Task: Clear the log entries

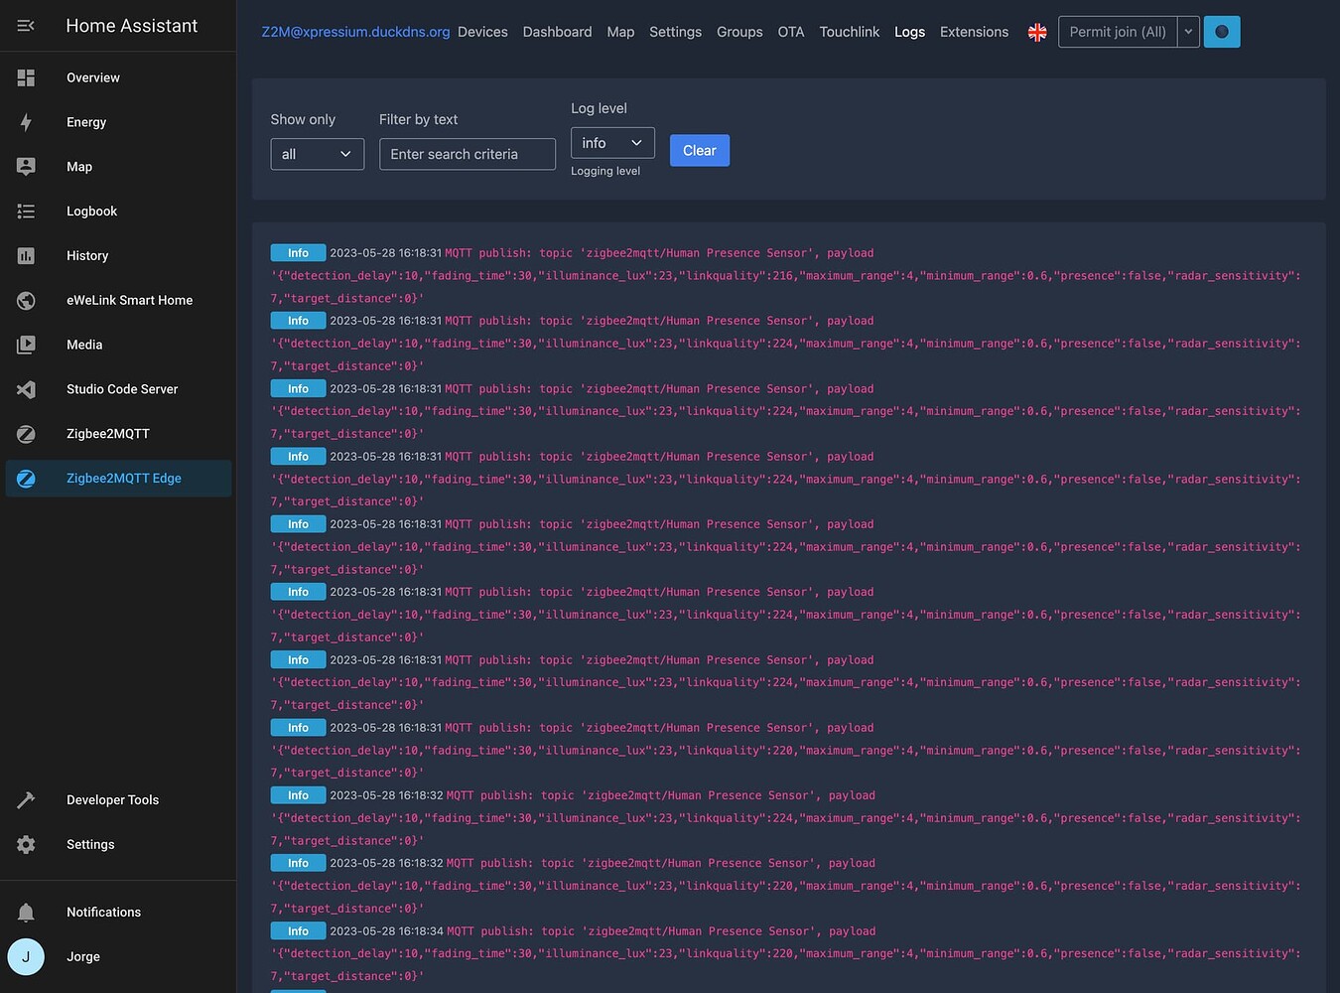Action: coord(700,151)
